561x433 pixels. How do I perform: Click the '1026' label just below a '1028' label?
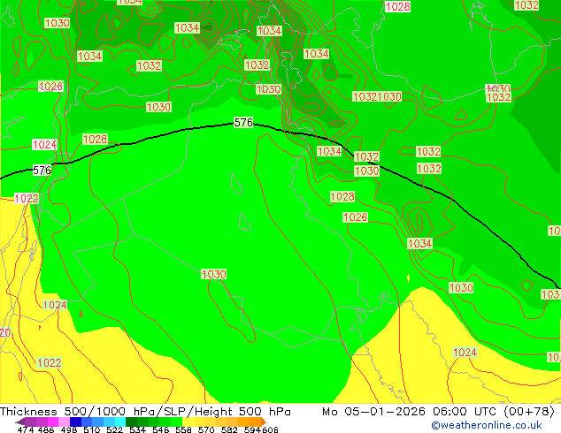(355, 217)
